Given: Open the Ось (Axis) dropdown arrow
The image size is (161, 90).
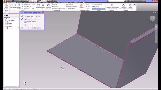Looking at the screenshot, I should click(x=90, y=5).
